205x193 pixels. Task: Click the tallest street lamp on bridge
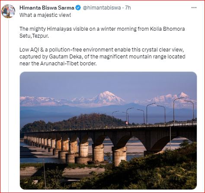point(174,110)
